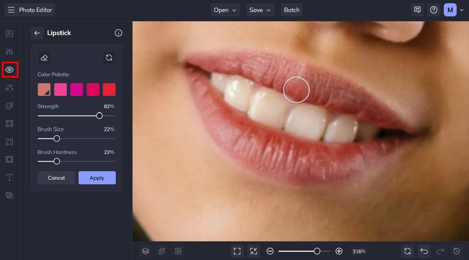Open the feedback comments icon
469x260 pixels.
(x=417, y=10)
